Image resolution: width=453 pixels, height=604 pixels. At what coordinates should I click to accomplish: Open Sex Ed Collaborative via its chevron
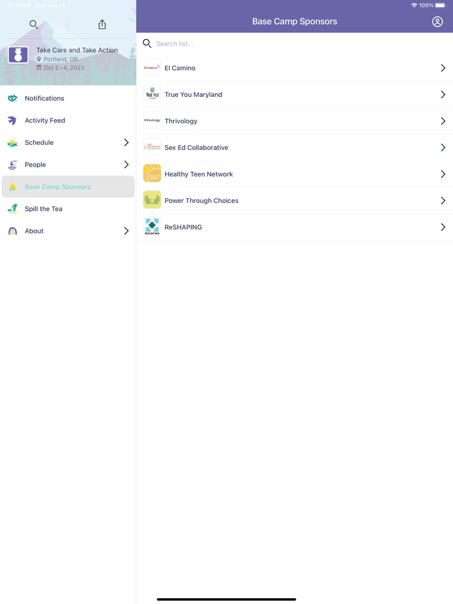tap(443, 148)
